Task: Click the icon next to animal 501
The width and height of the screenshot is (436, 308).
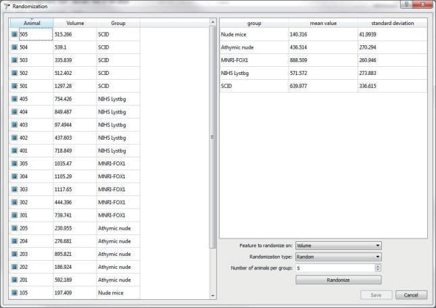Action: coord(14,86)
